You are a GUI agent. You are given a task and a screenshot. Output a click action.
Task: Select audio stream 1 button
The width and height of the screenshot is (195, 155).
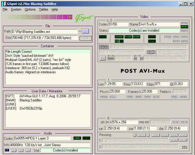tap(7, 150)
